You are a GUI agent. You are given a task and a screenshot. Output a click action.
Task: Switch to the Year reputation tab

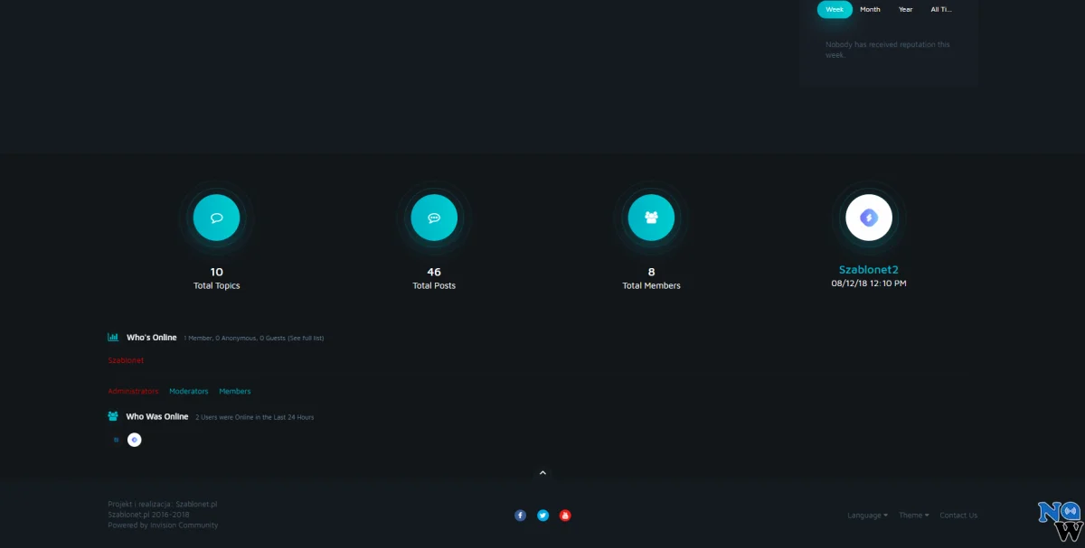[x=905, y=9]
